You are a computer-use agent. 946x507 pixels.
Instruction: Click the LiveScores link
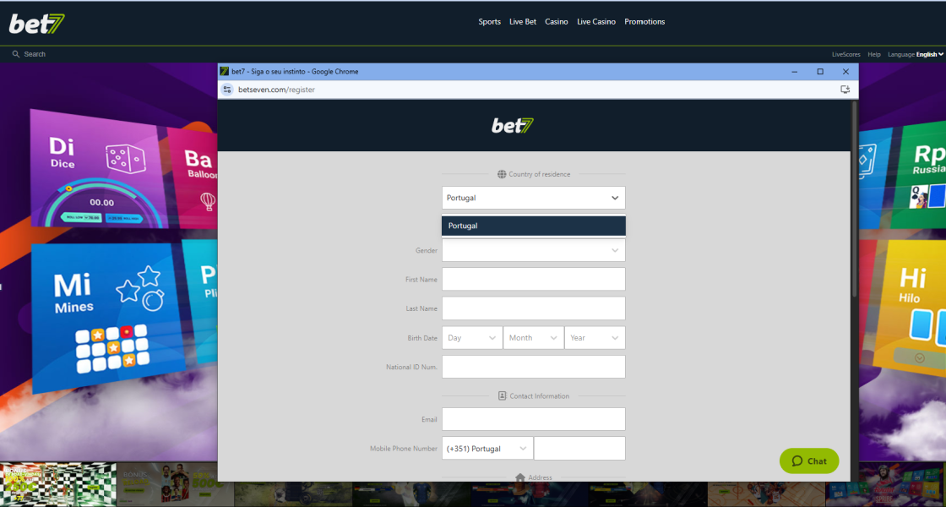click(x=845, y=54)
